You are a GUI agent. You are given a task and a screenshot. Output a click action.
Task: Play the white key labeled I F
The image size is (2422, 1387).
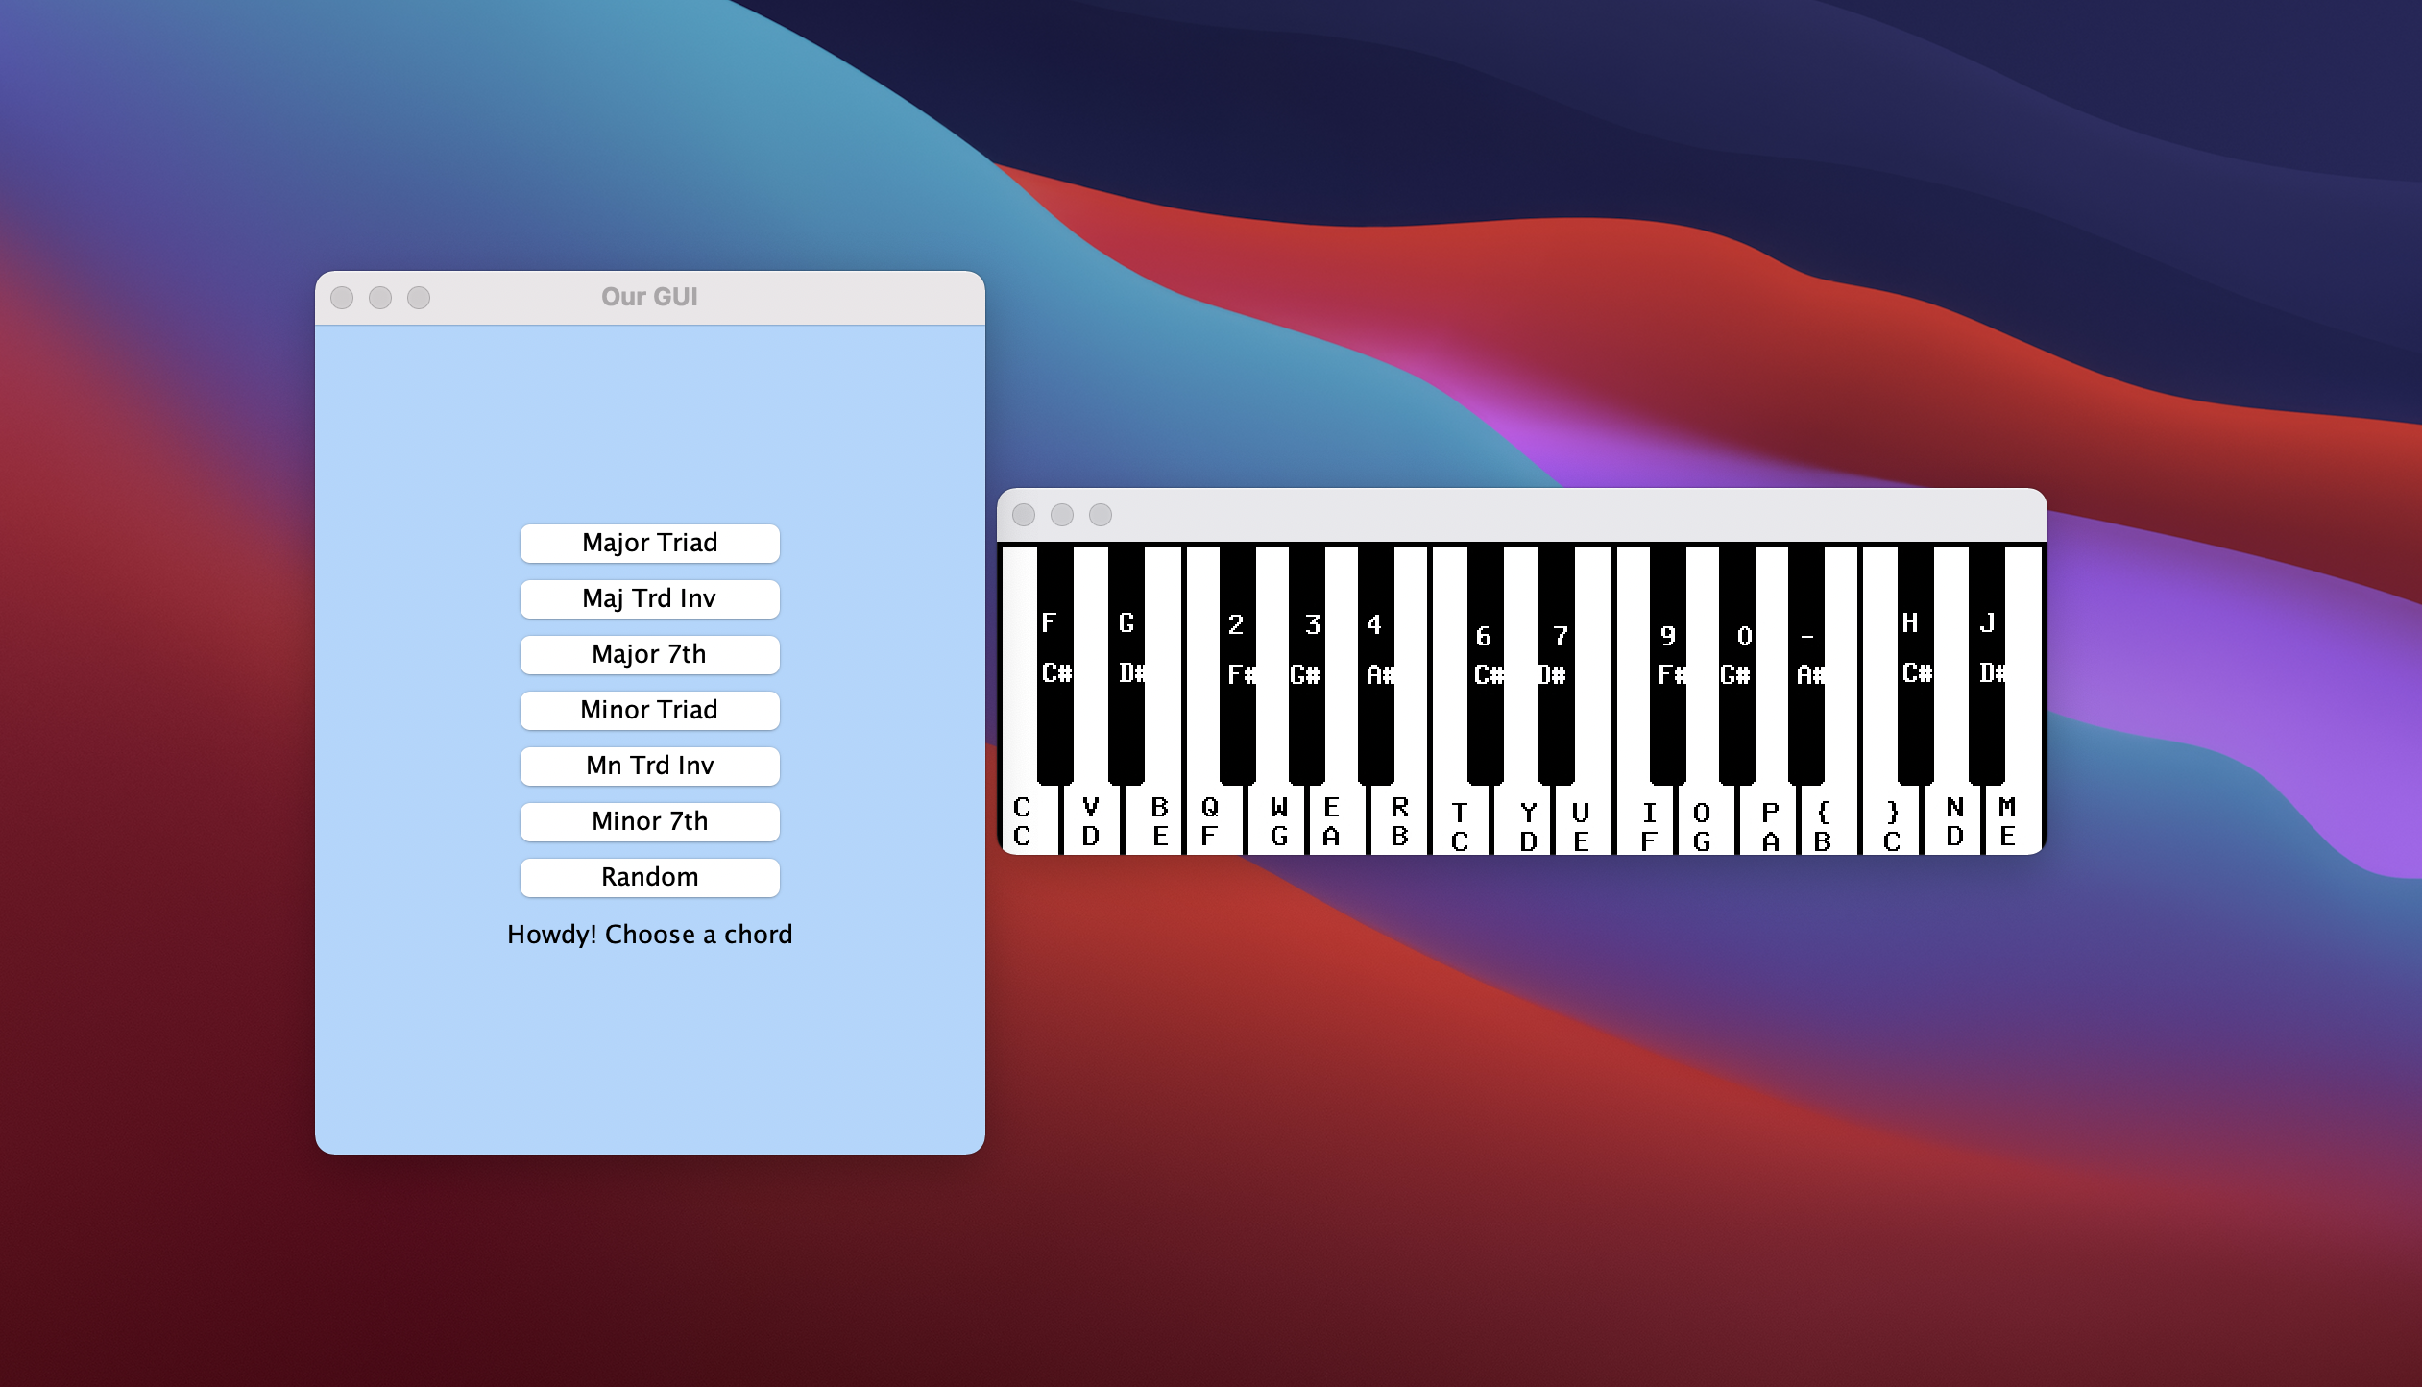(x=1648, y=826)
